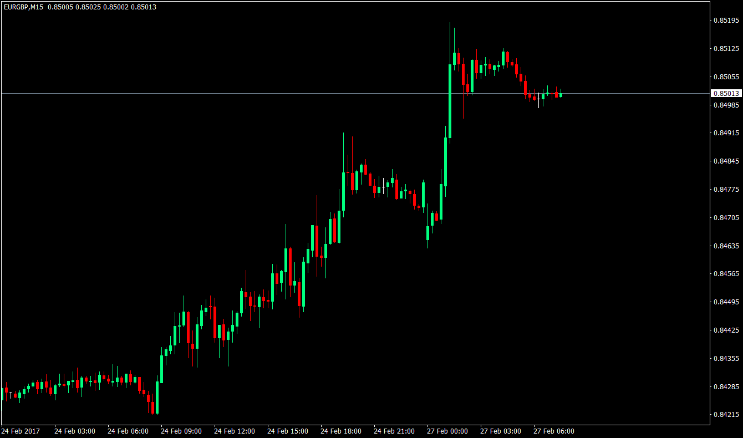Image resolution: width=743 pixels, height=438 pixels.
Task: Click the 0.84775 price axis label
Action: click(x=726, y=190)
